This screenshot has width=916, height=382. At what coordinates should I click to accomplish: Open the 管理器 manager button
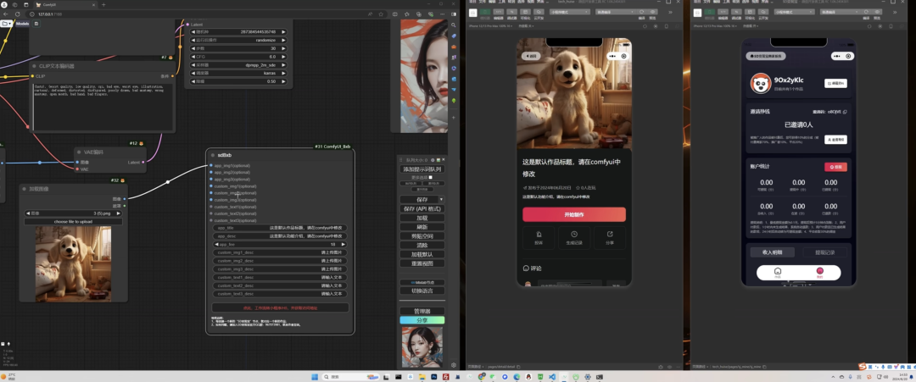pyautogui.click(x=422, y=311)
